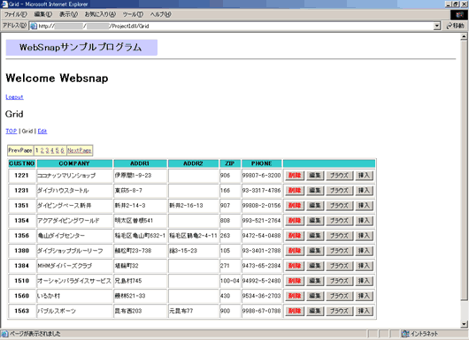Viewport: 469px width, 340px height.
Task: Go to page 4 in pager
Action: click(x=52, y=150)
